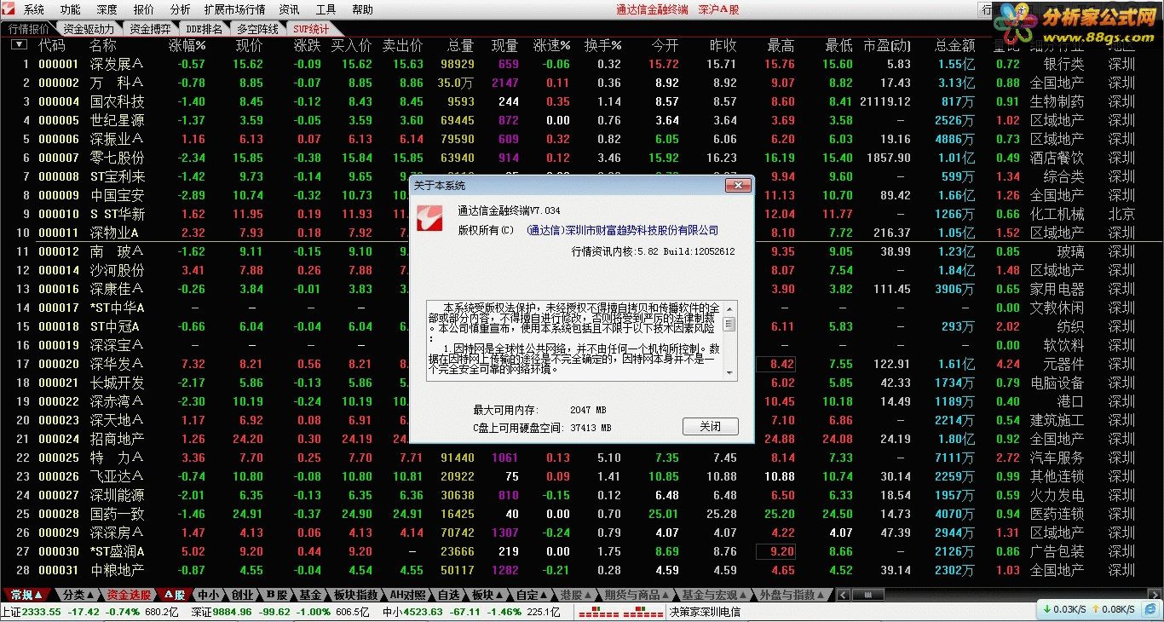
Task: Open the 资讯 menu
Action: [290, 10]
